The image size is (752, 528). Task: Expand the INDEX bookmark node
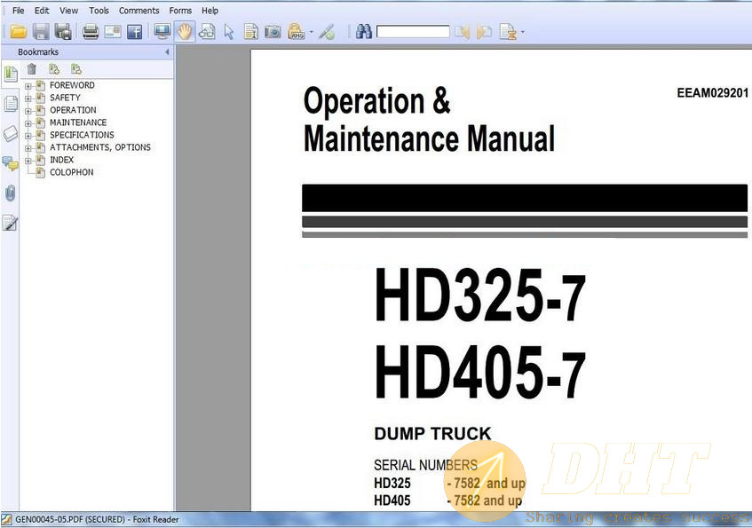click(28, 161)
